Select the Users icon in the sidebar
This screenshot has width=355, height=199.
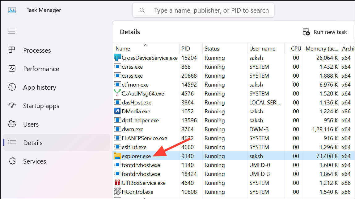click(x=12, y=124)
